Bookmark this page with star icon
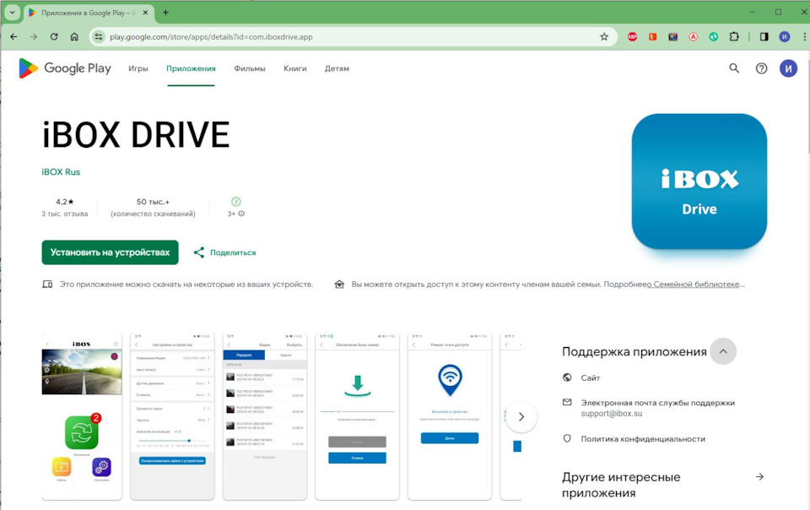Viewport: 810px width, 510px height. pos(604,36)
